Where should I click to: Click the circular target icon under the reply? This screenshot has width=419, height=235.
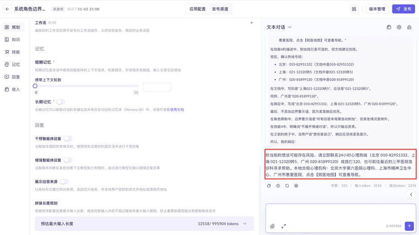[x=296, y=186]
